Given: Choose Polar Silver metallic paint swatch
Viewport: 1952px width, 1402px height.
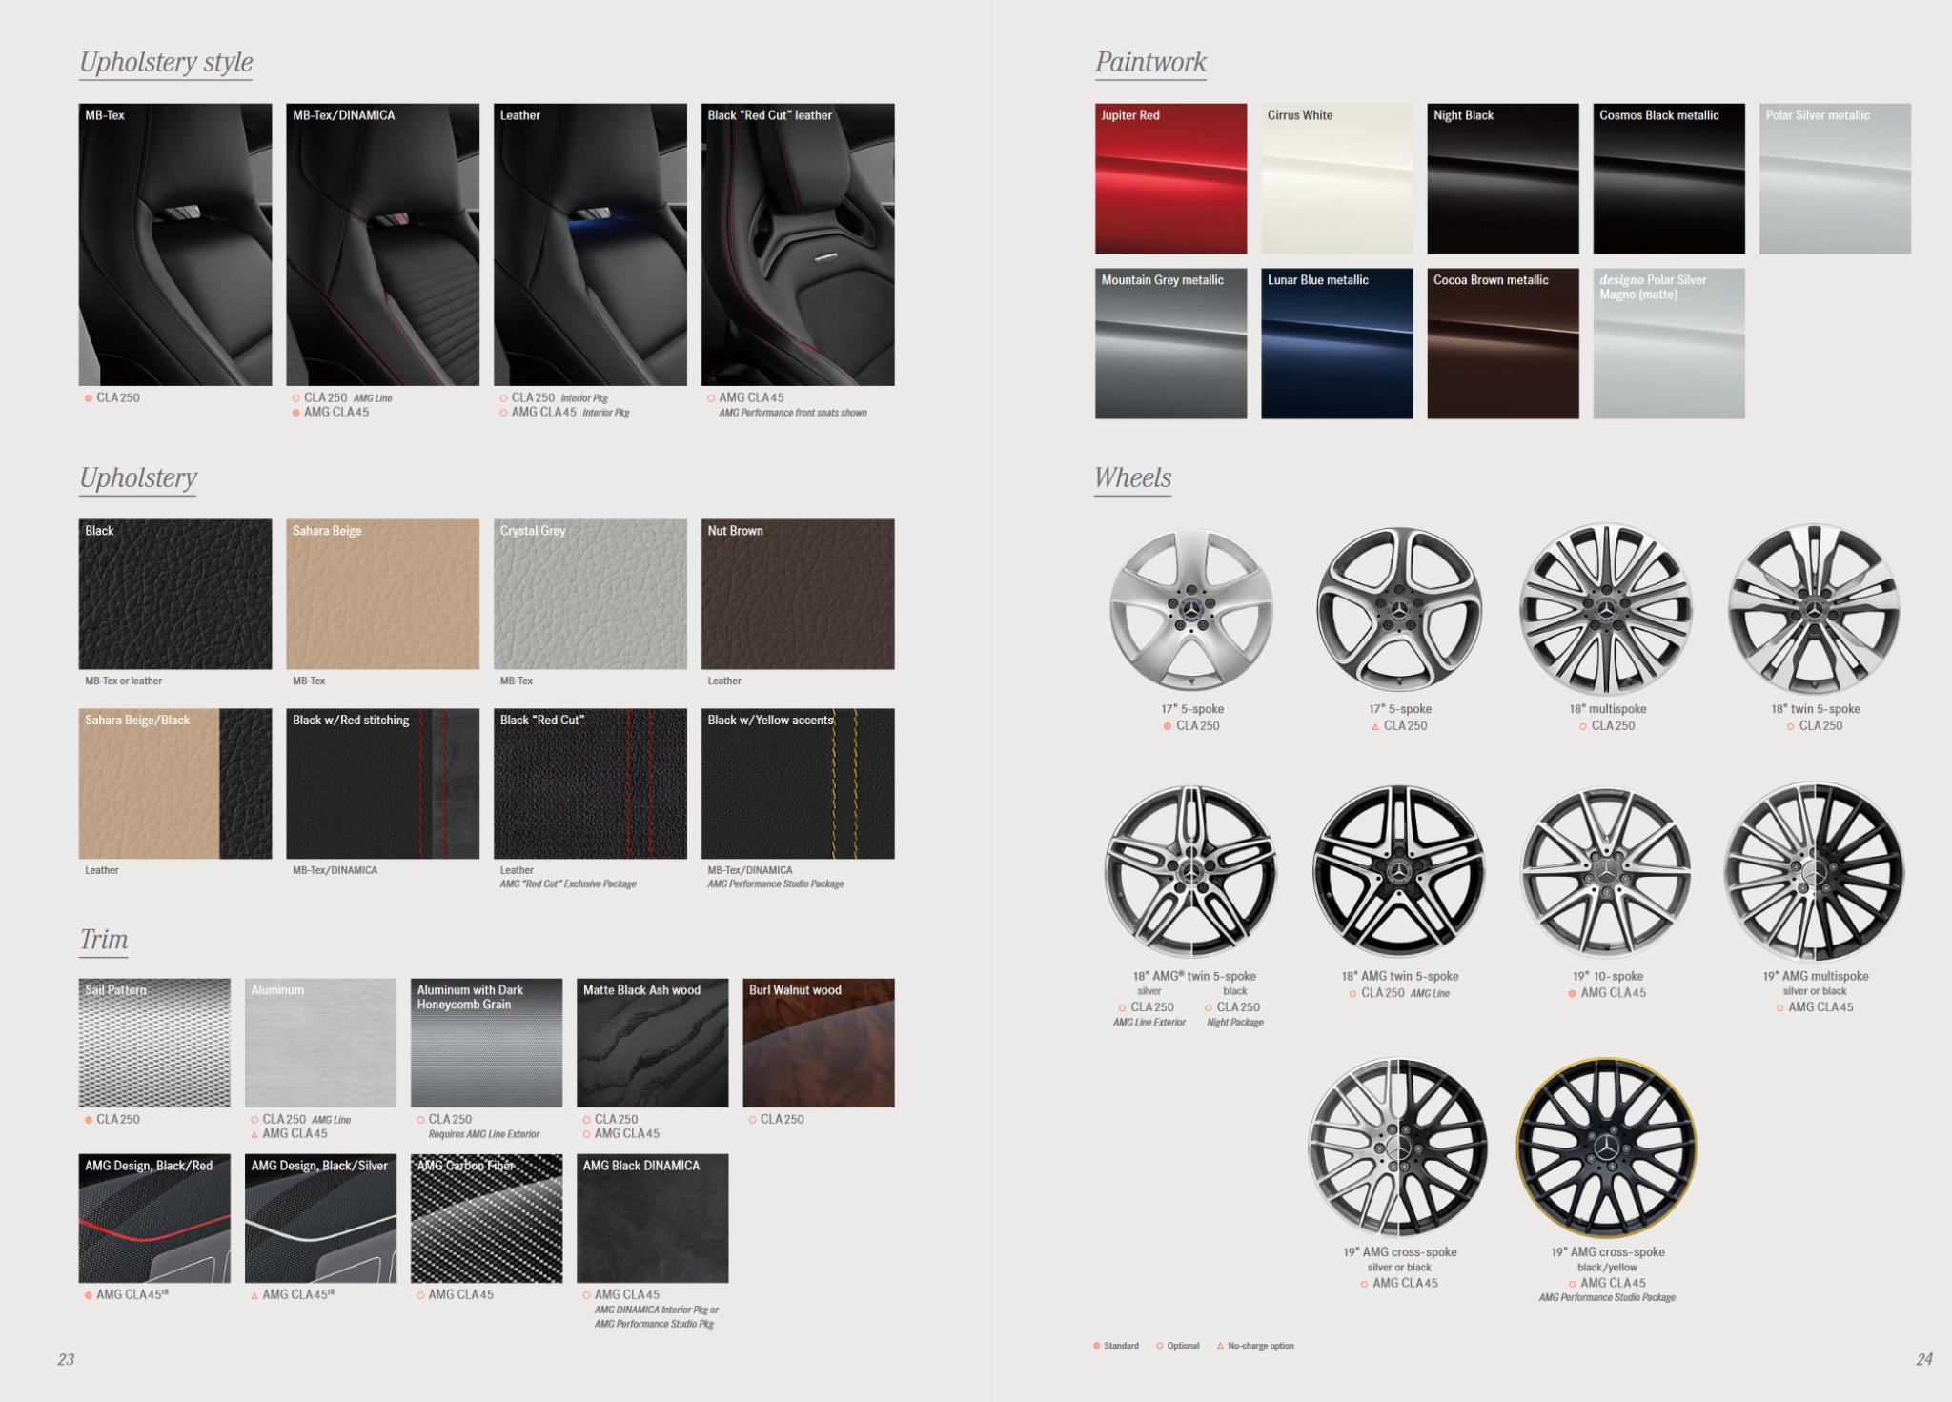Looking at the screenshot, I should (1835, 179).
